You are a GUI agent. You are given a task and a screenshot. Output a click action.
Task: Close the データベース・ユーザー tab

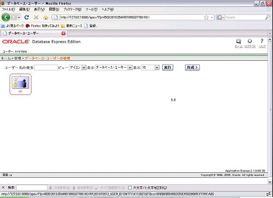coord(63,33)
